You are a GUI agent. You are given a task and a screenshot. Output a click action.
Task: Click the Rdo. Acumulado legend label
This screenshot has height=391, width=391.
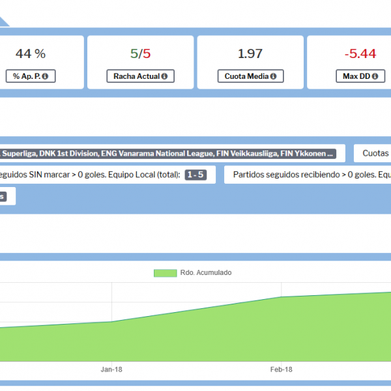(206, 272)
